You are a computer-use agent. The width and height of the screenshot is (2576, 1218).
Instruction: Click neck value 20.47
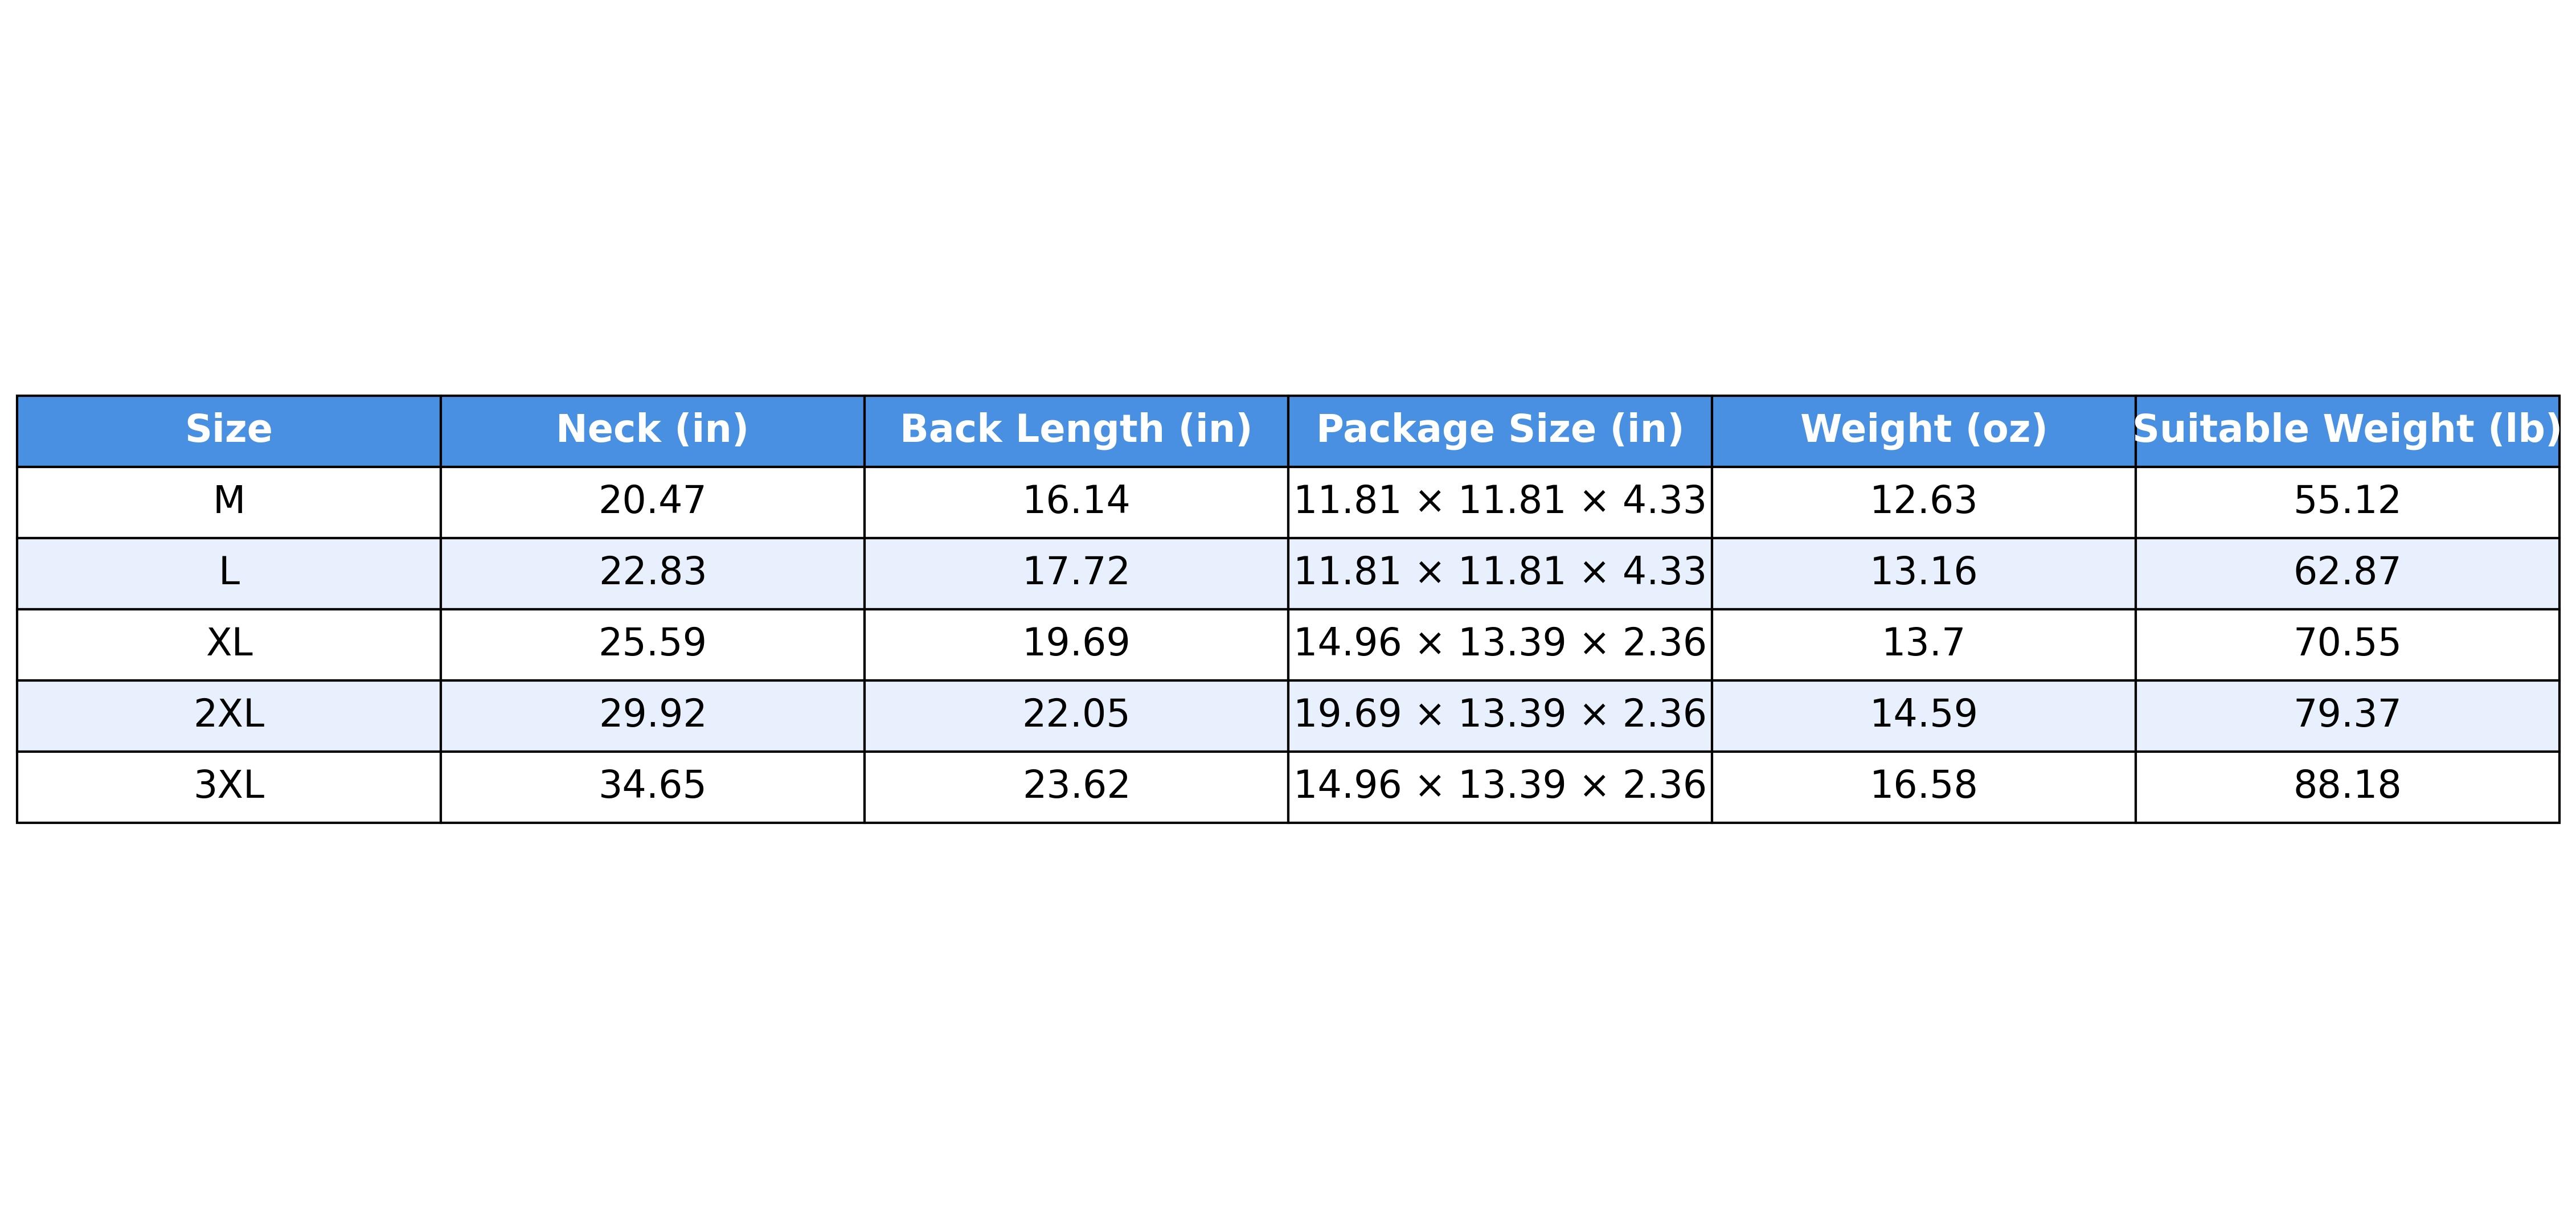tap(652, 501)
